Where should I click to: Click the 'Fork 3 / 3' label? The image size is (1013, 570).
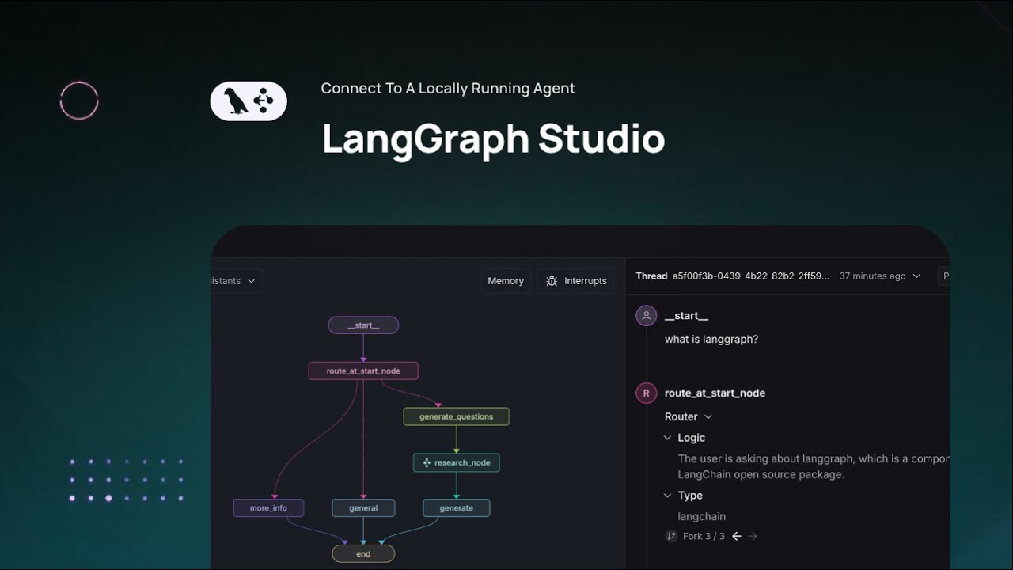[x=704, y=536]
